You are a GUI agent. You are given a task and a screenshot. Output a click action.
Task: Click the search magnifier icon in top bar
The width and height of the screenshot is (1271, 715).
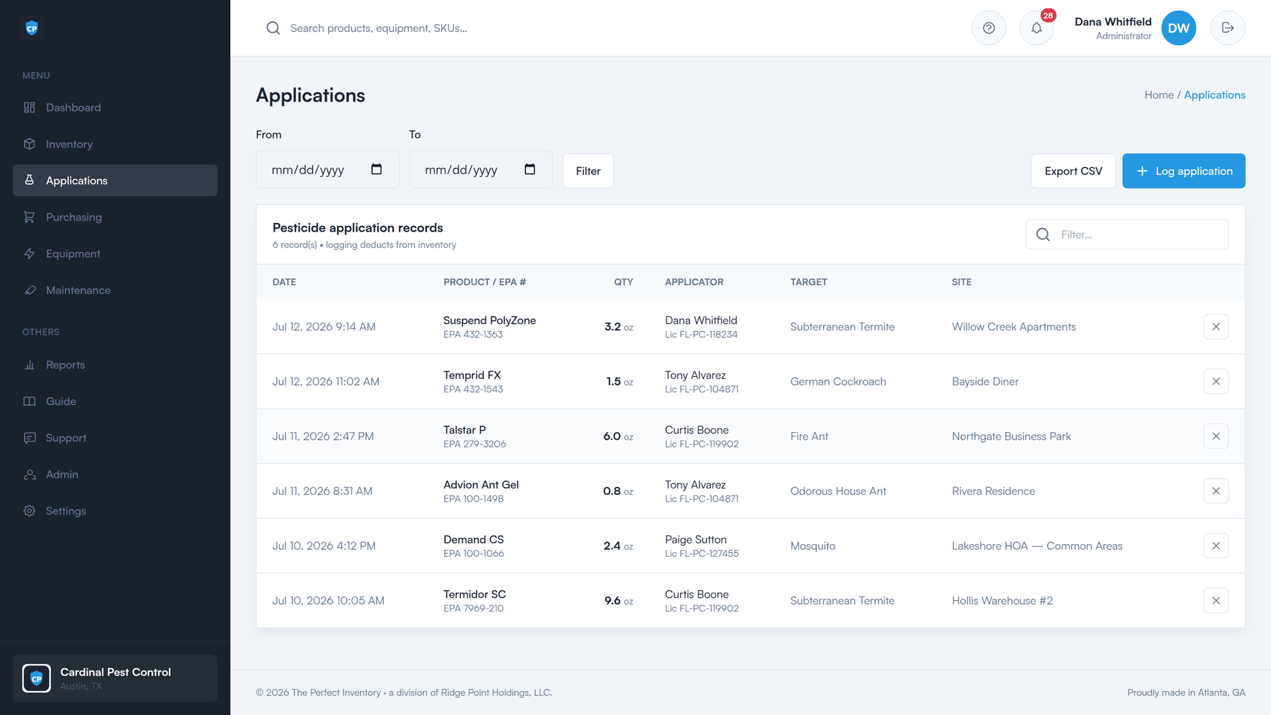point(273,28)
